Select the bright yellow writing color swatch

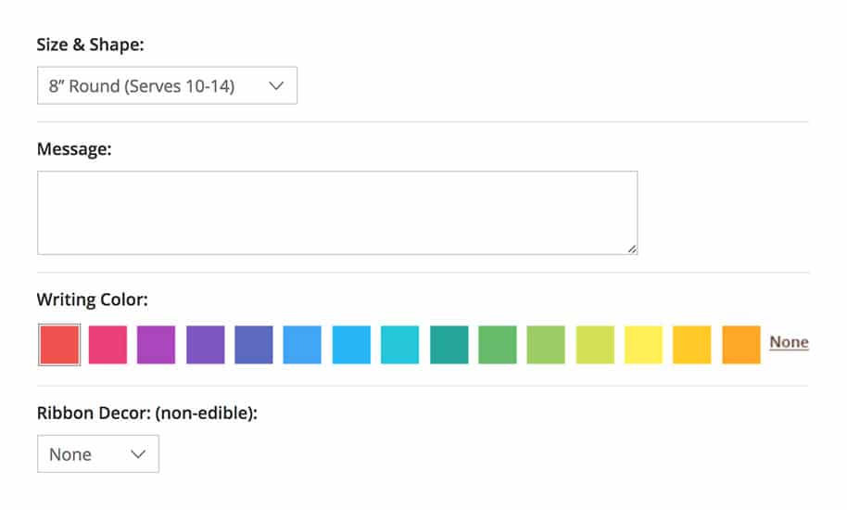(643, 344)
